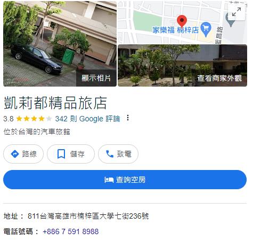The width and height of the screenshot is (253, 240).
Task: Expand the map with the arrows icon
Action: tap(236, 12)
